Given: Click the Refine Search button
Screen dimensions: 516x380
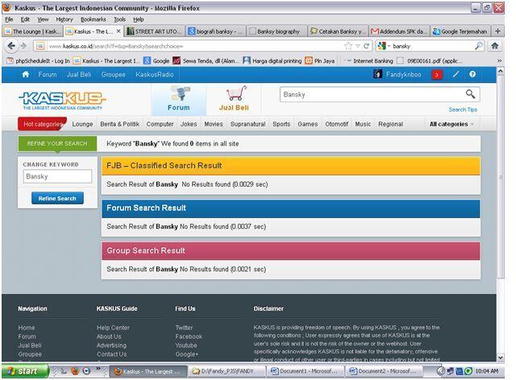Looking at the screenshot, I should (x=57, y=198).
